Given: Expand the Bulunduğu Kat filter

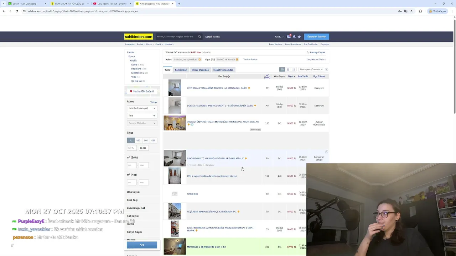Looking at the screenshot, I should tap(136, 208).
